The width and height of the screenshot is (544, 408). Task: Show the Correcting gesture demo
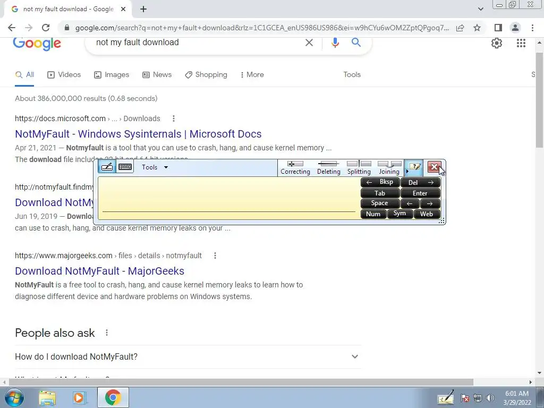tap(295, 168)
